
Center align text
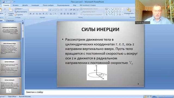[x=65, y=14]
